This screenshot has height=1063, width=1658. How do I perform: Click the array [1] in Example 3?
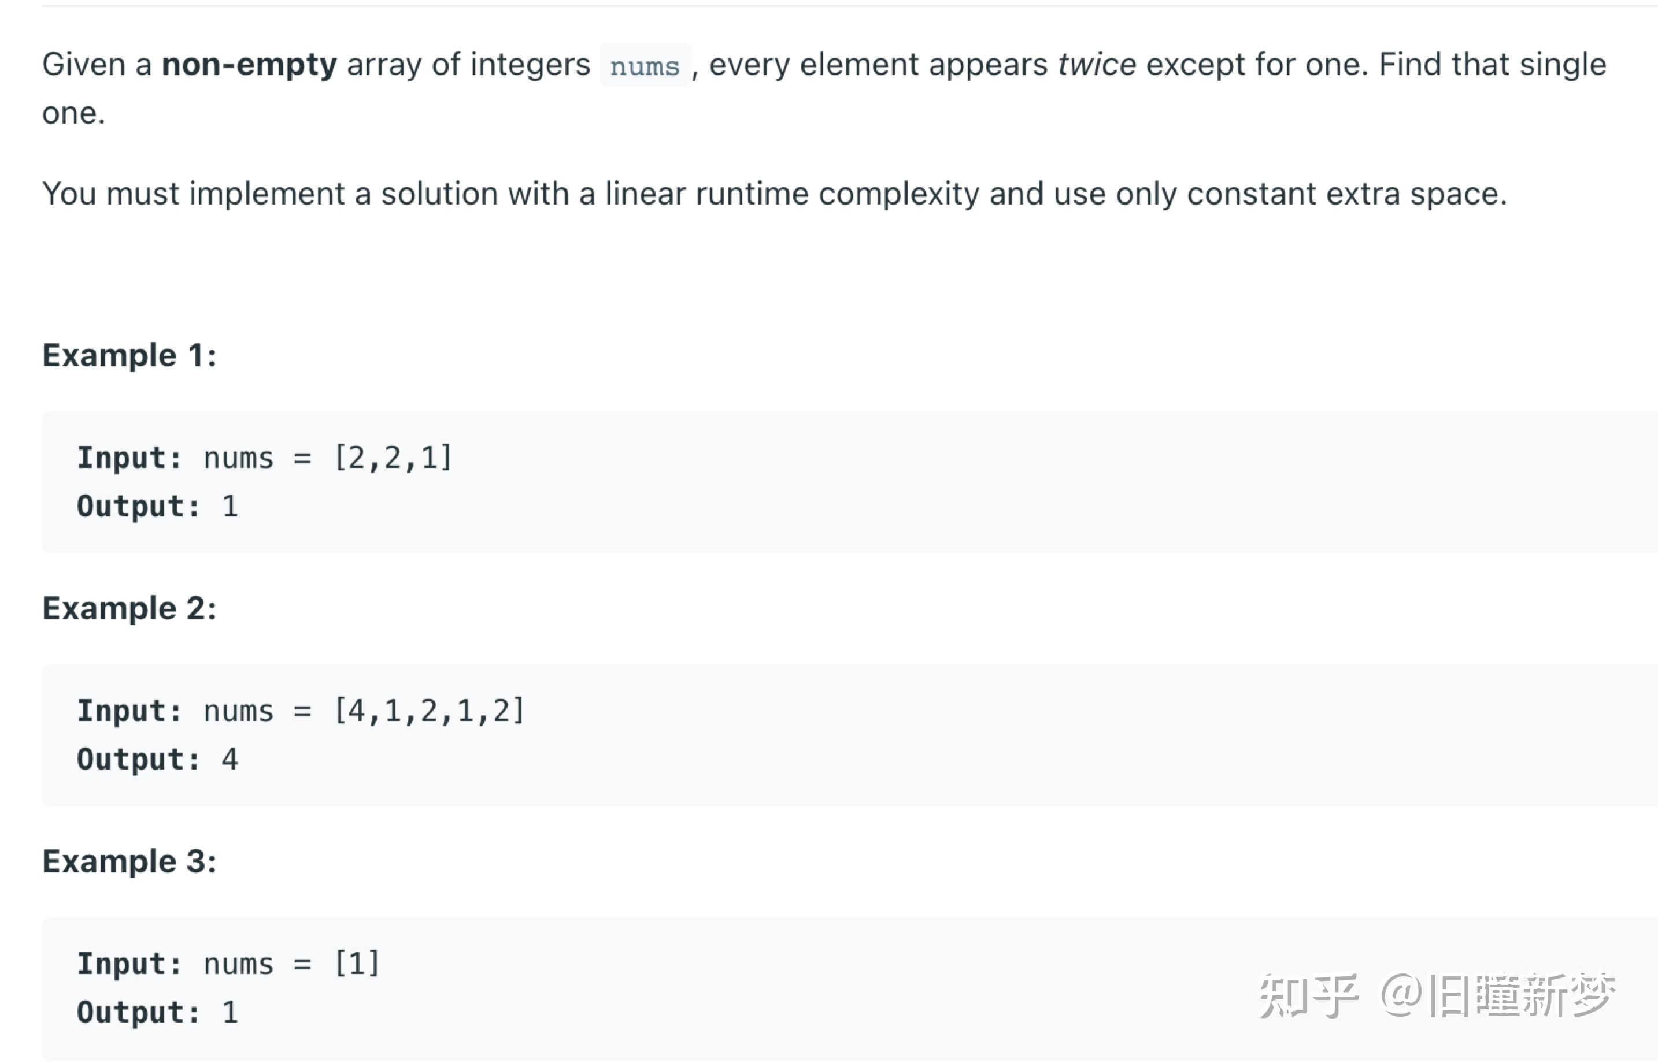356,963
